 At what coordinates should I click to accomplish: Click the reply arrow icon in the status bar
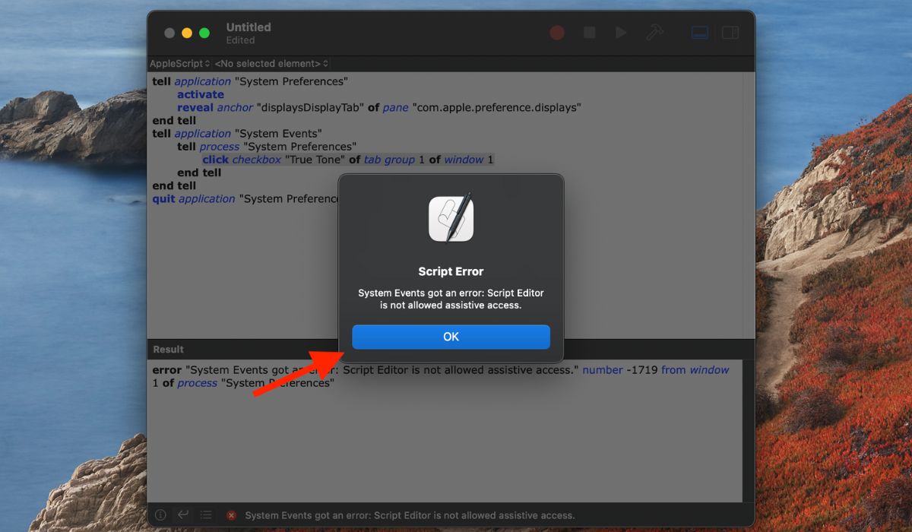(183, 515)
